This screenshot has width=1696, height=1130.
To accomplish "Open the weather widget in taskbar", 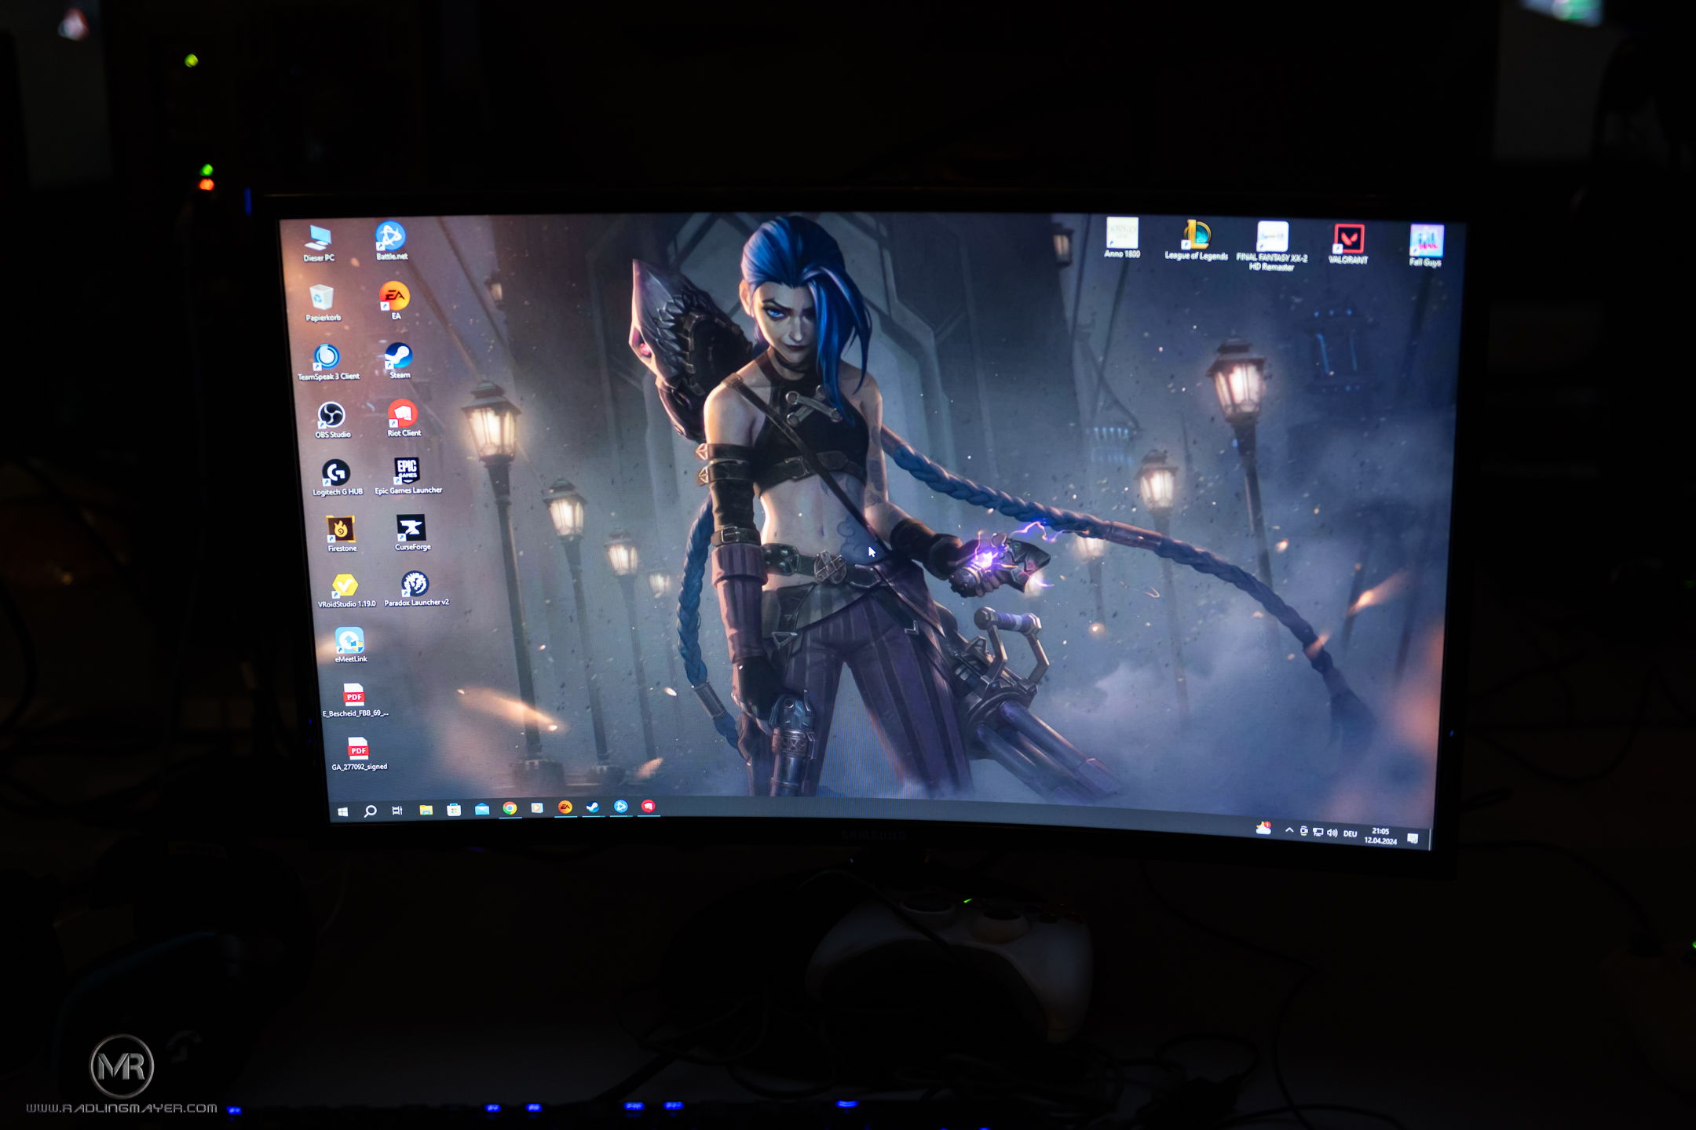I will [x=1263, y=828].
